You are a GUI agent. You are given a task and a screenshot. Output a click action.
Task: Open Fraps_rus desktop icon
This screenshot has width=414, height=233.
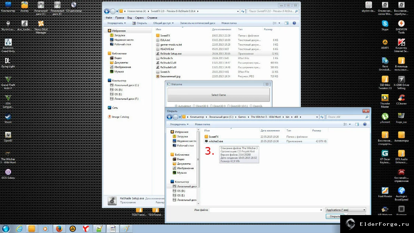tap(401, 118)
